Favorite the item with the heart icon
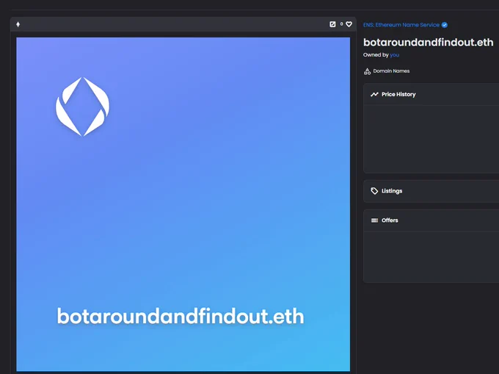 point(349,24)
